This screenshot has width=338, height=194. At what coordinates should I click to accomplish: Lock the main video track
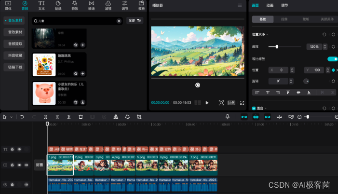click(12, 165)
